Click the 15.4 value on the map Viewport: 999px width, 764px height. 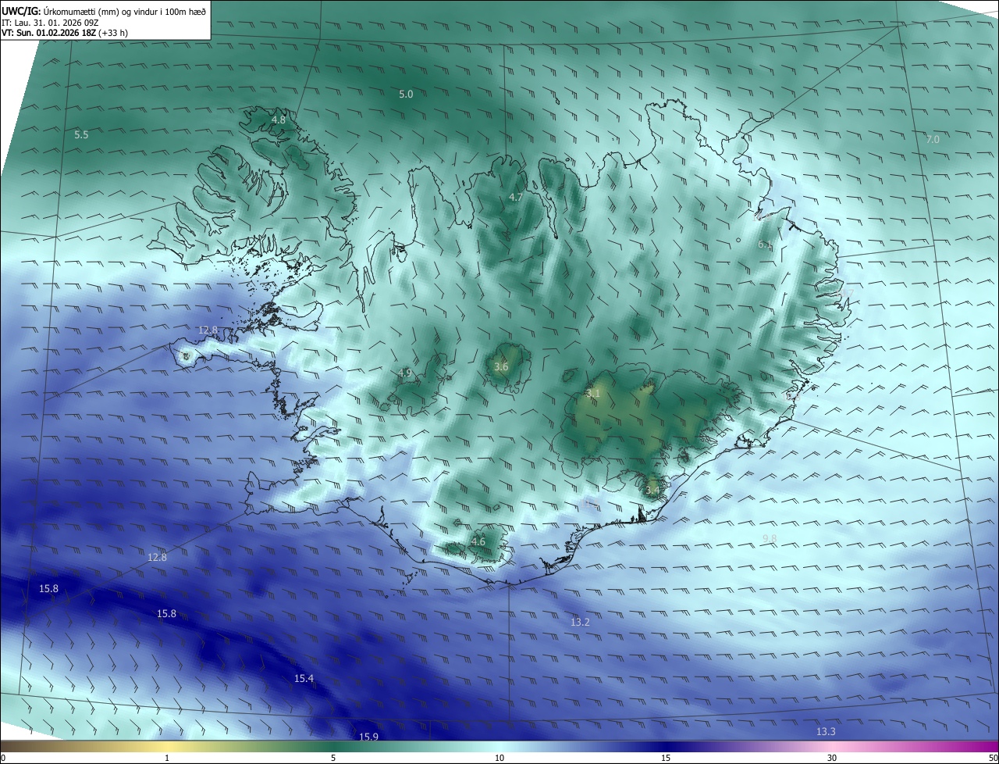pyautogui.click(x=304, y=679)
